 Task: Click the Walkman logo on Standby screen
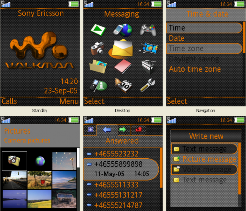[x=39, y=50]
